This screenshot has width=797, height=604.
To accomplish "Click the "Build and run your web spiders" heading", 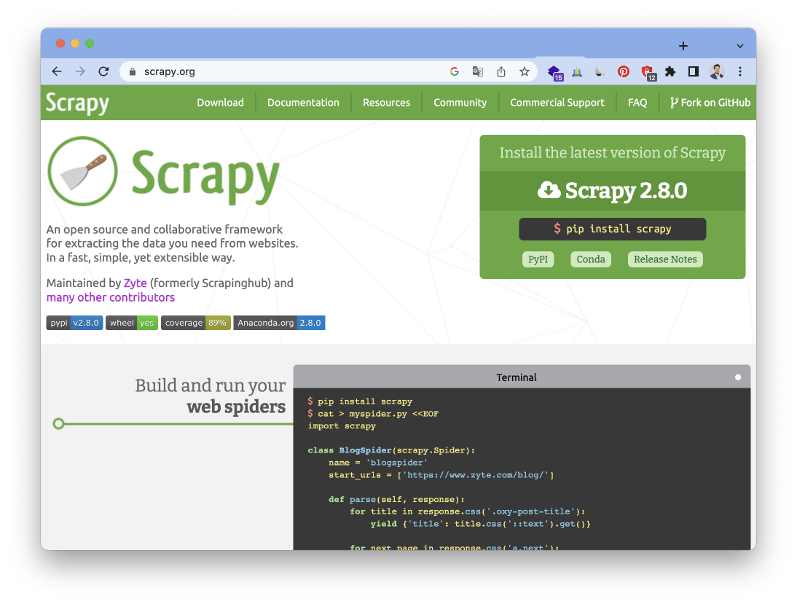I will click(211, 396).
